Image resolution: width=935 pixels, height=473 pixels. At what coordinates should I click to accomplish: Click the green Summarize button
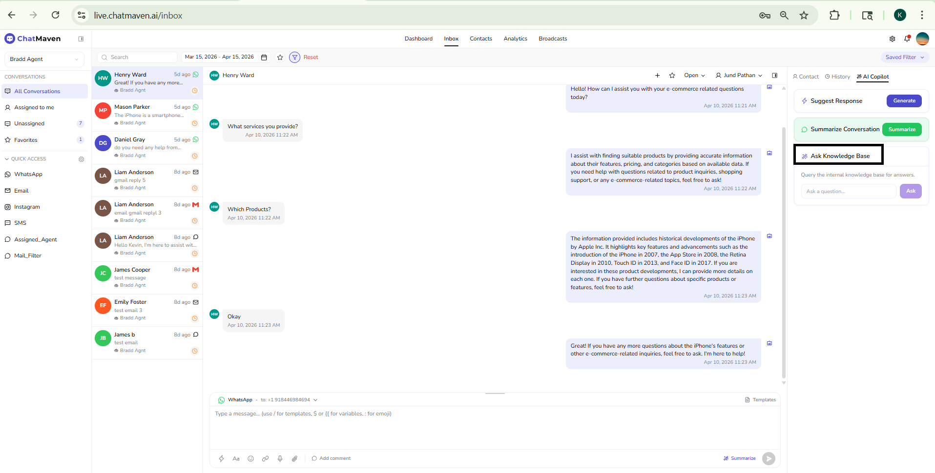[x=901, y=129]
